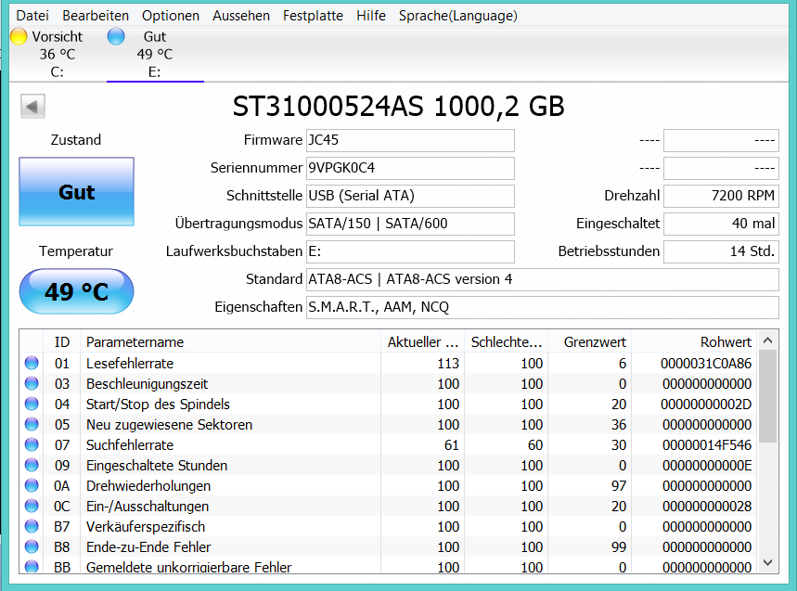Open the Datei menu
This screenshot has width=797, height=591.
tap(32, 16)
